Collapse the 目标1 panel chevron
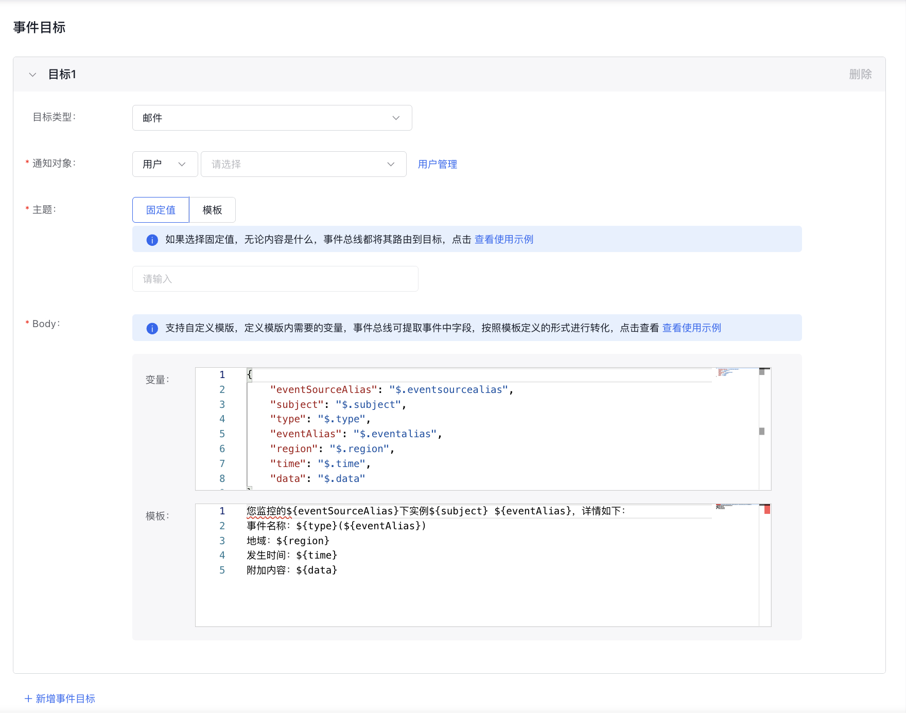The width and height of the screenshot is (906, 717). pos(32,75)
